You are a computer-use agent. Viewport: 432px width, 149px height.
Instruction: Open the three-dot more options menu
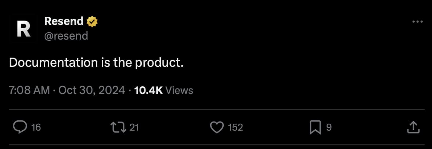[418, 22]
